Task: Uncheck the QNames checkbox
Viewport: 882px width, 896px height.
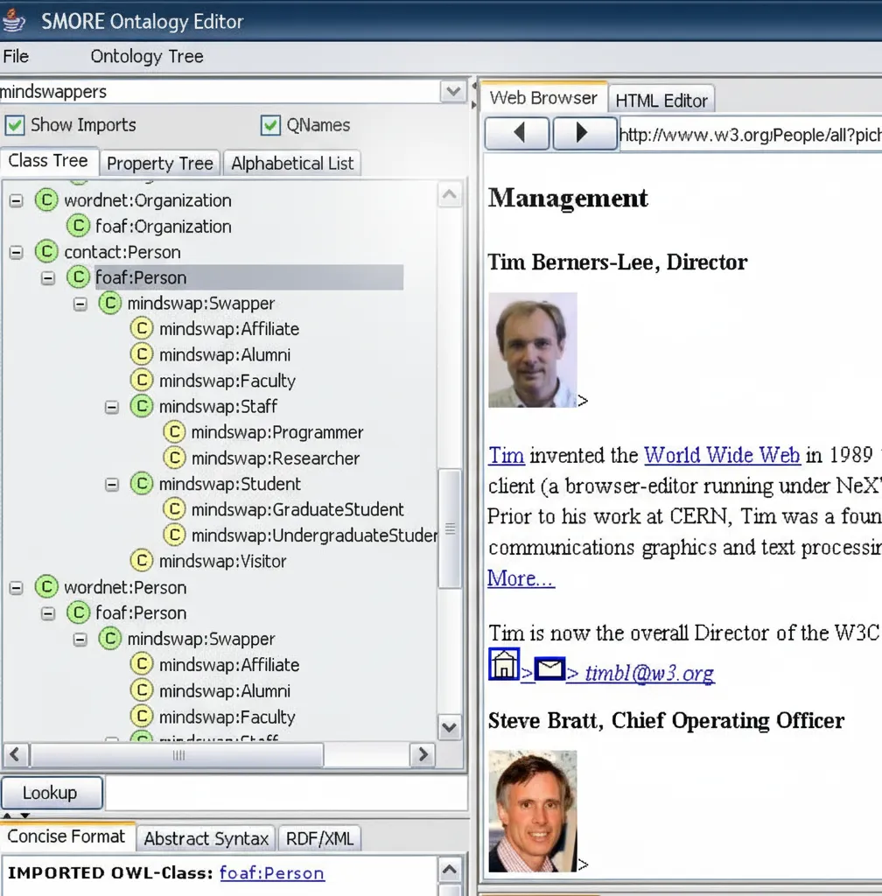Action: tap(270, 125)
